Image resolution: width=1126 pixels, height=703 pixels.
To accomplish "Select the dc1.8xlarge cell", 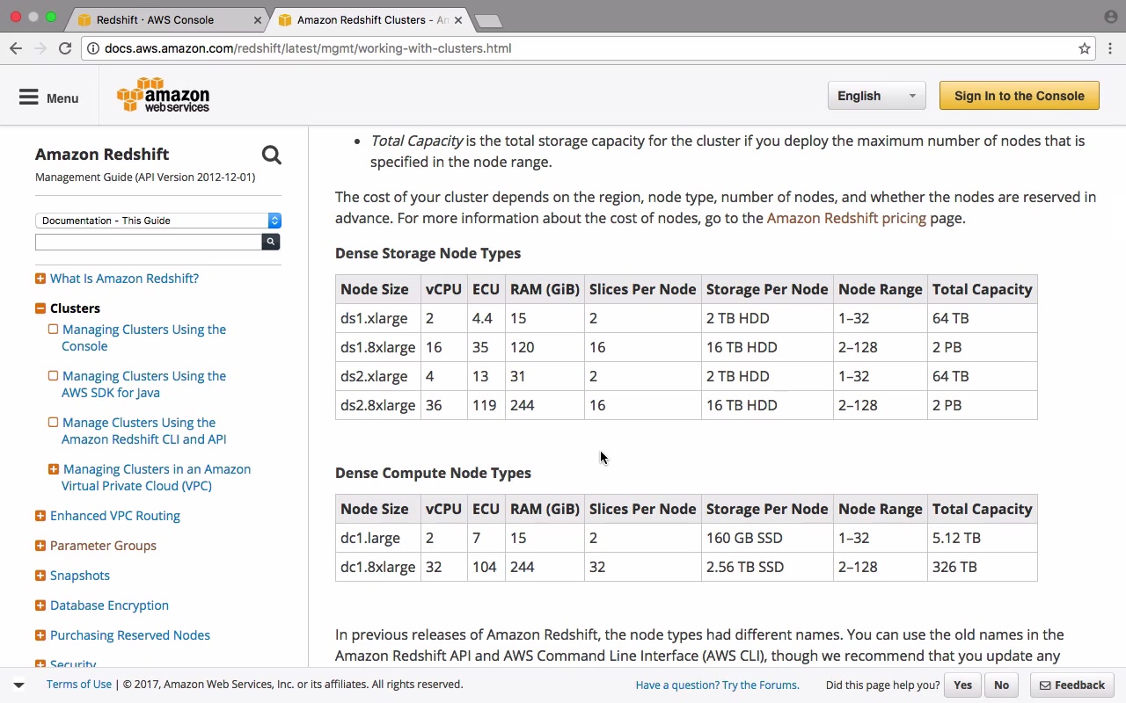I will point(377,567).
